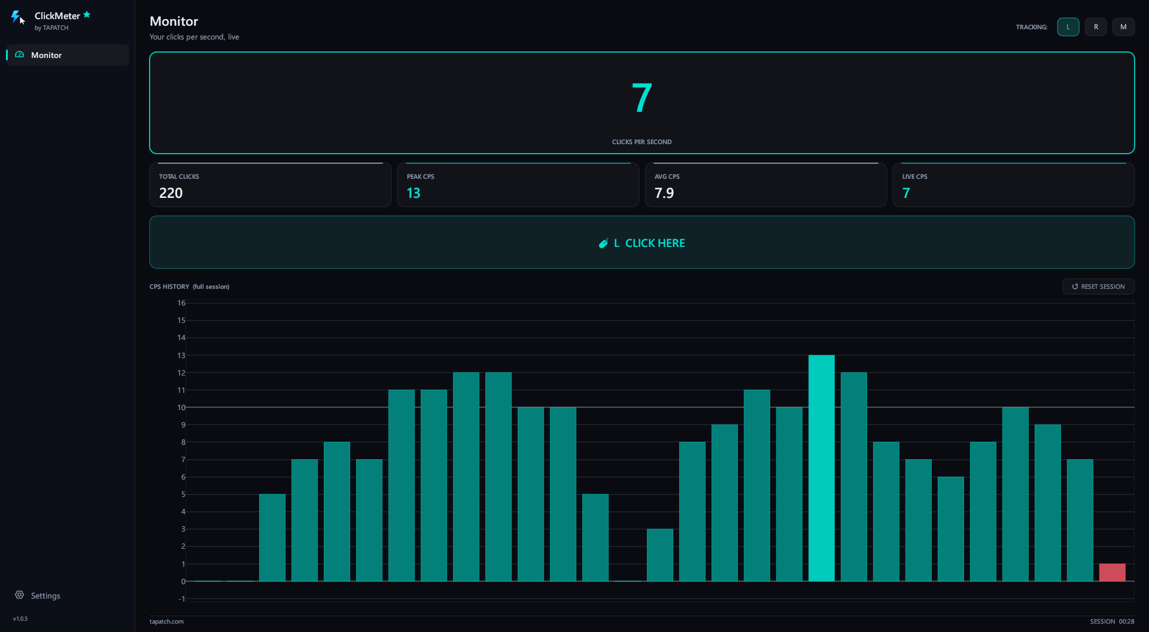This screenshot has height=632, width=1149.
Task: Click the Y-axis label 16
Action: tap(181, 303)
